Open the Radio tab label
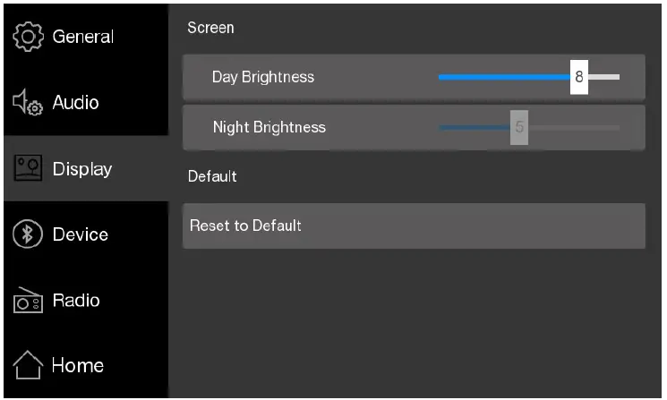 (x=76, y=300)
